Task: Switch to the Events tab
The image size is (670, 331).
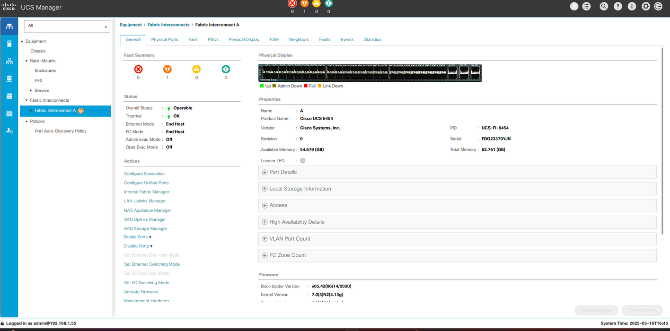Action: click(347, 40)
